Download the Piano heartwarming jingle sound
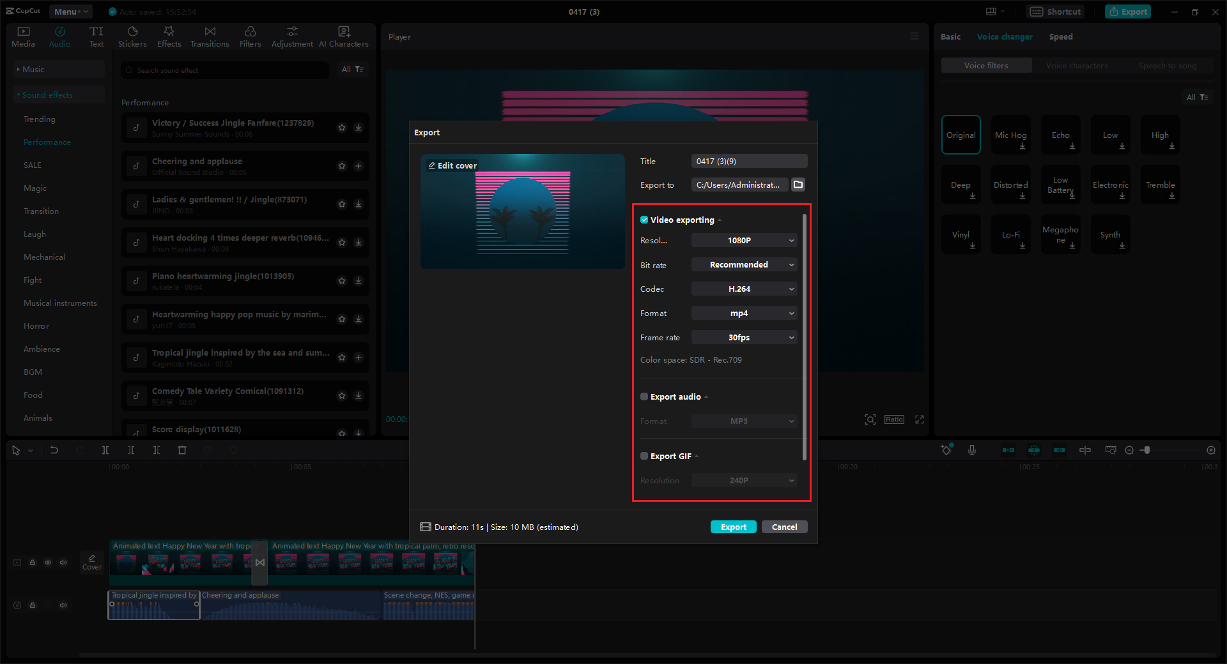The width and height of the screenshot is (1227, 664). tap(359, 281)
